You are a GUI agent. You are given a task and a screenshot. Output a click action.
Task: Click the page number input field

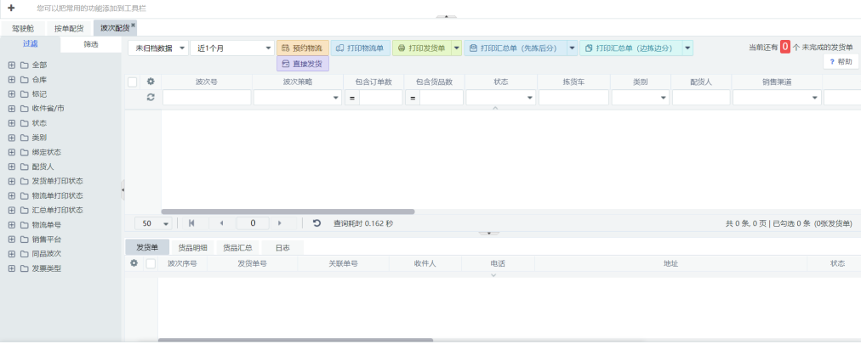(253, 223)
